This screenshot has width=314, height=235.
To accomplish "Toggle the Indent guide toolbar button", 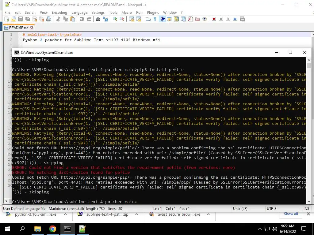I will [162, 19].
